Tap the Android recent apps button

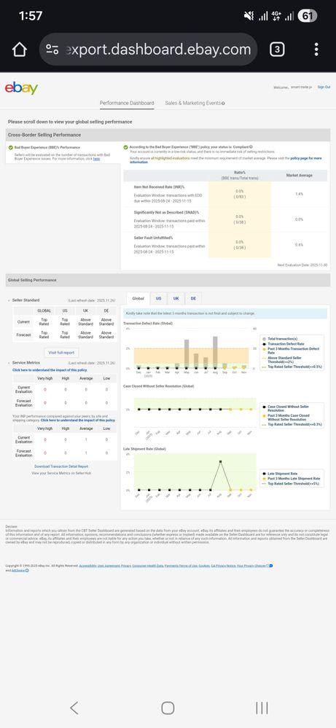[x=262, y=708]
